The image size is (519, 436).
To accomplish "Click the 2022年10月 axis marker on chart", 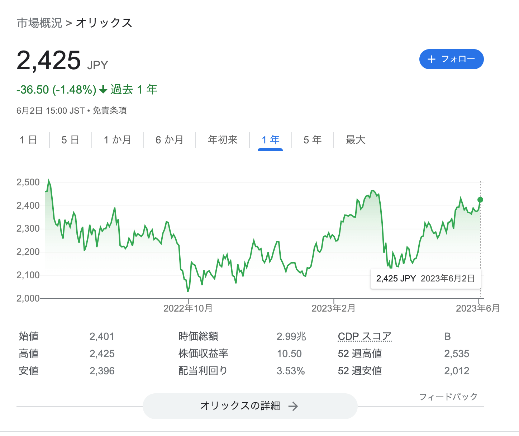I will pyautogui.click(x=188, y=308).
